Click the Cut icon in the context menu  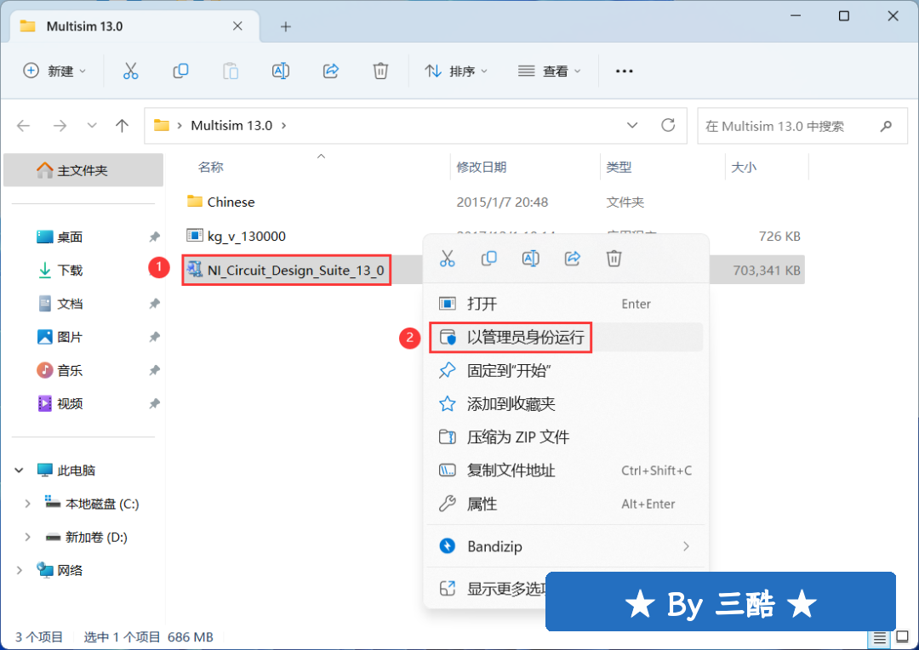click(448, 259)
